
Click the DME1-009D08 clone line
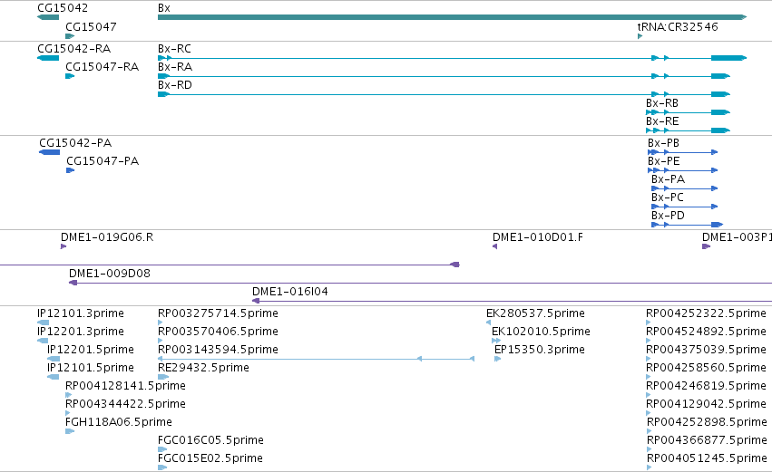420,283
